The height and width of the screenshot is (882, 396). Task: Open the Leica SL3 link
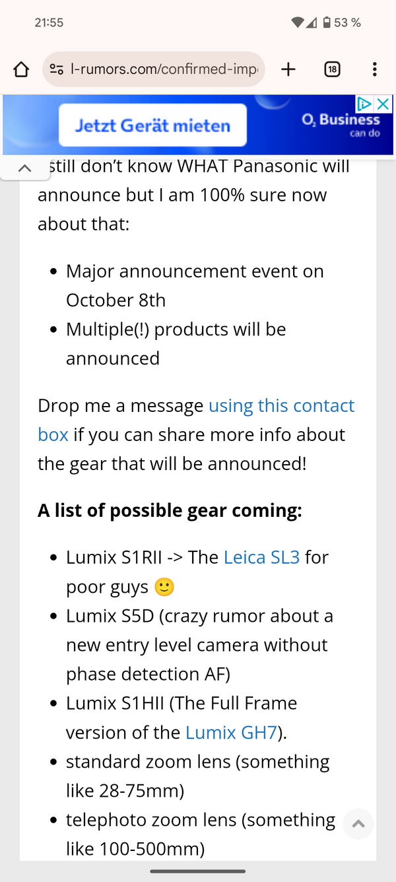[x=261, y=557]
